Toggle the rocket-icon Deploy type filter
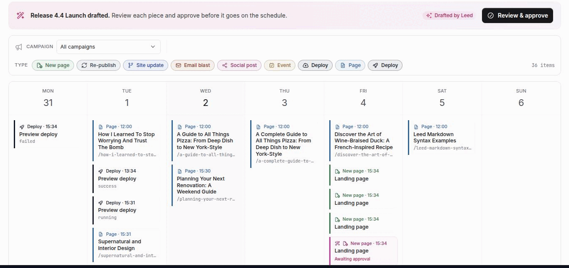Viewport: 569px width, 268px height. 385,65
